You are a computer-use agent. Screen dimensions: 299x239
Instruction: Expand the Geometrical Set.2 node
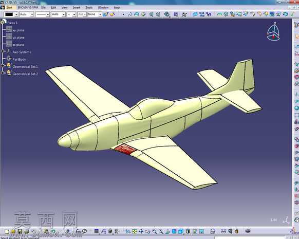pos(3,72)
